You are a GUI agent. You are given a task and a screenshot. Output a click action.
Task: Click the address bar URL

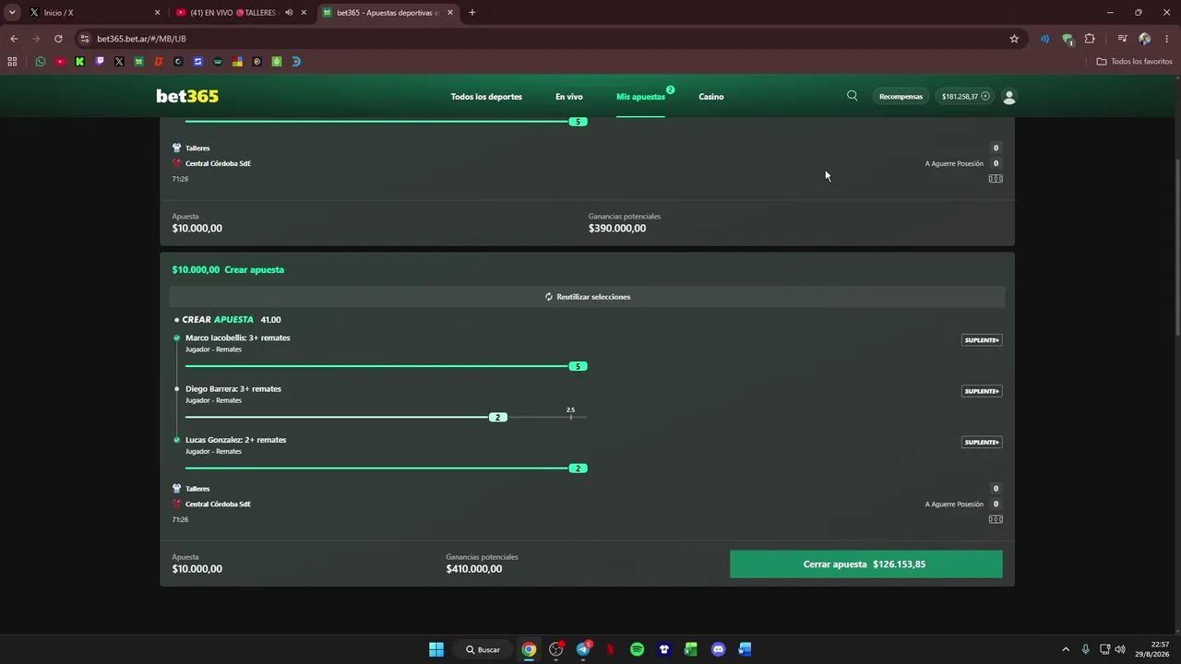click(141, 39)
